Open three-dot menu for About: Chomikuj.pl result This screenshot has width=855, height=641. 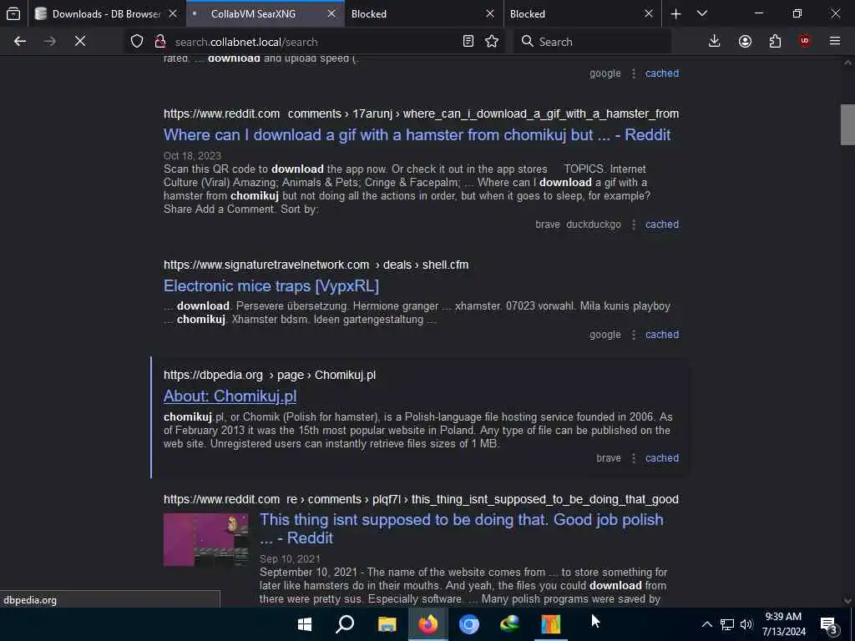pos(634,458)
